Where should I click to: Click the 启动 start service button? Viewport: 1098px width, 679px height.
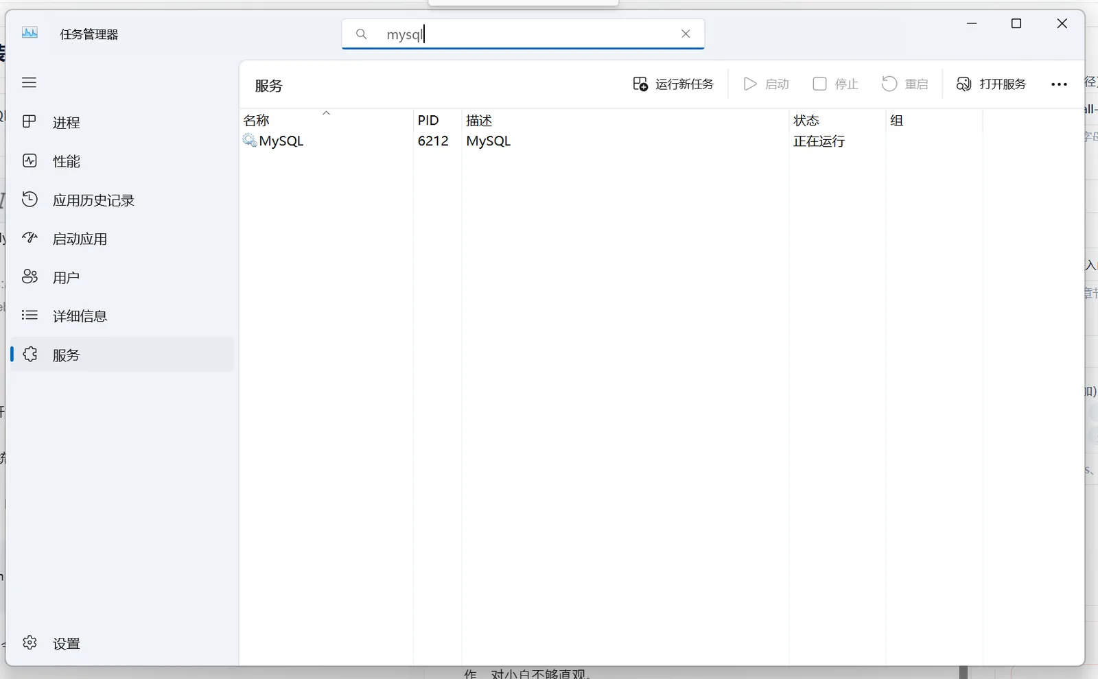click(767, 84)
